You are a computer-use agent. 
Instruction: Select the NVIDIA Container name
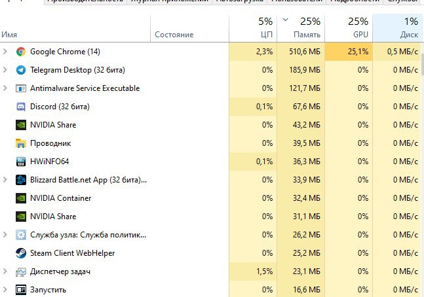[x=61, y=198]
